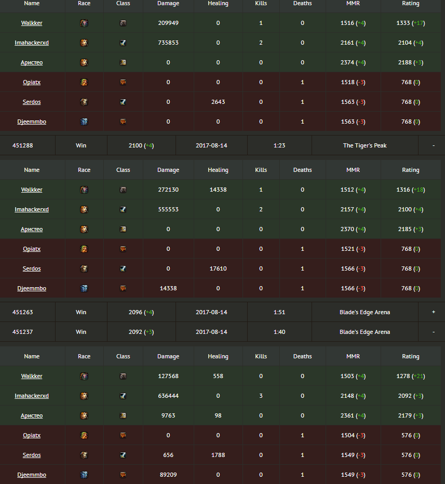Viewport: 445px width, 484px height.
Task: Click class icon in Serdos's 17610 healing row
Action: point(123,269)
